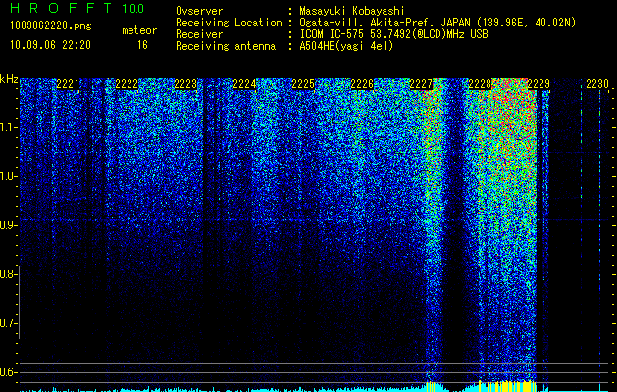Click the HROFFT 1.0.0 title text
Image resolution: width=617 pixels, height=392 pixels.
pyautogui.click(x=77, y=8)
